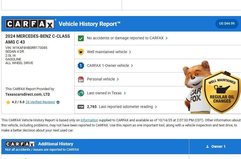
Task: Open the information link in disclaimer
Action: [x=89, y=120]
